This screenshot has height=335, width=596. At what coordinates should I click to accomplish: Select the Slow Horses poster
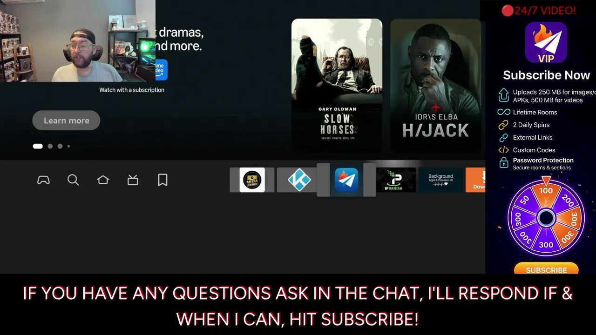(337, 85)
